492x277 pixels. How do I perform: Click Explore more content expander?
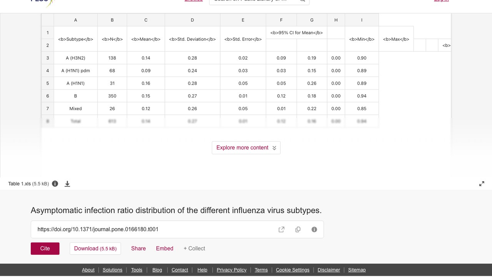coord(246,148)
